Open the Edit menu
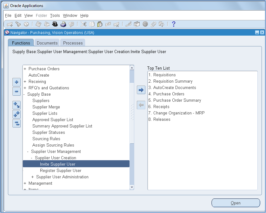Image resolution: width=266 pixels, height=213 pixels. coord(18,16)
